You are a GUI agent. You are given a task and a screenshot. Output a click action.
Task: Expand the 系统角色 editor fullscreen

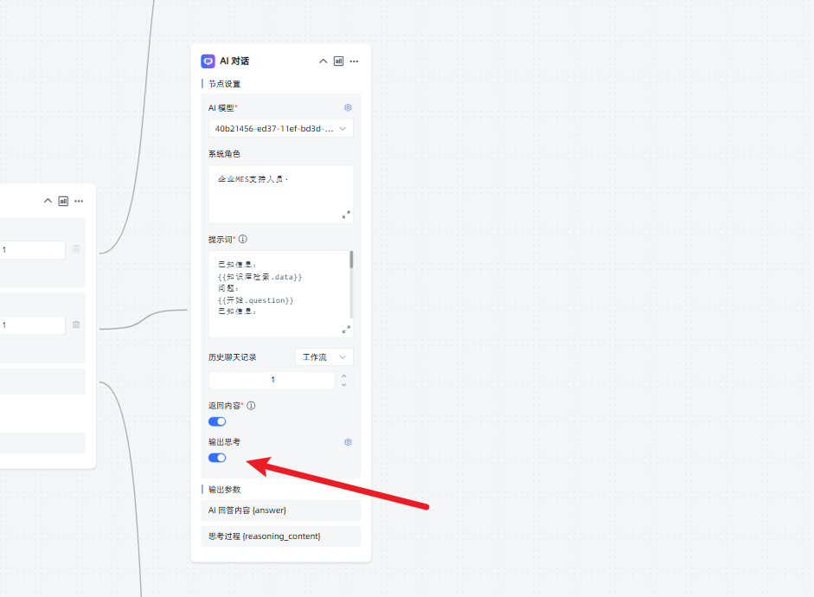click(346, 215)
